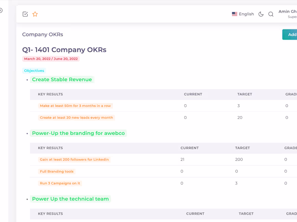
Task: Open the Amin user profile menu
Action: pos(287,14)
